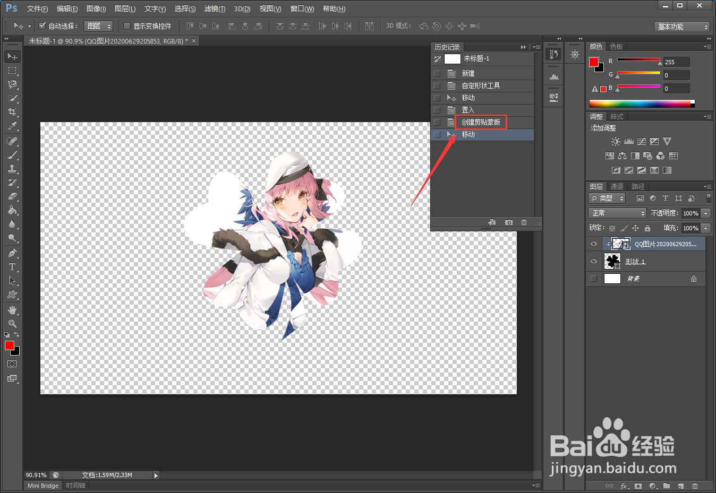Hide the 形状 1 layer eye icon
The width and height of the screenshot is (716, 493).
coord(594,261)
